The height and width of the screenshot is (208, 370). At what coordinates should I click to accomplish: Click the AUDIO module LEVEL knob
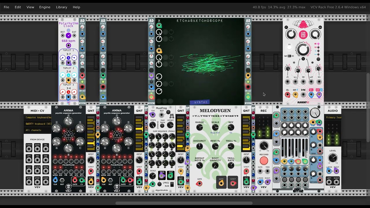[x=333, y=158]
